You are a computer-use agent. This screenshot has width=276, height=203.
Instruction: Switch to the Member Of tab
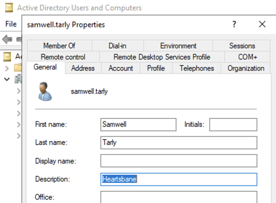(x=59, y=46)
